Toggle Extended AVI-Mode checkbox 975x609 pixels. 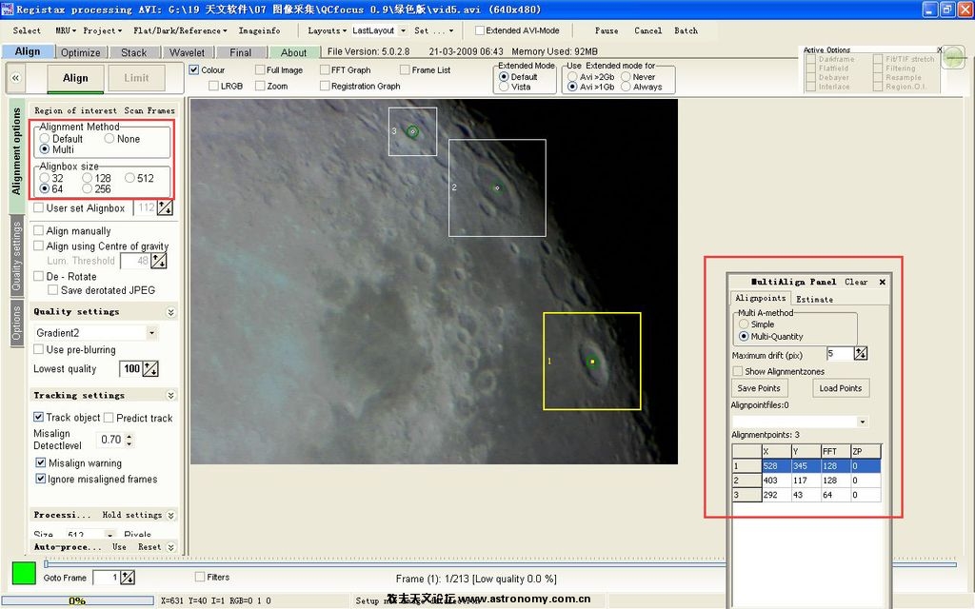pyautogui.click(x=480, y=30)
